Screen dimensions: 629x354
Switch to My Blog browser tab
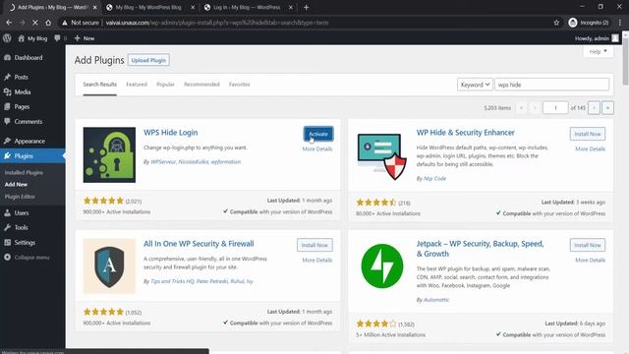pyautogui.click(x=148, y=7)
